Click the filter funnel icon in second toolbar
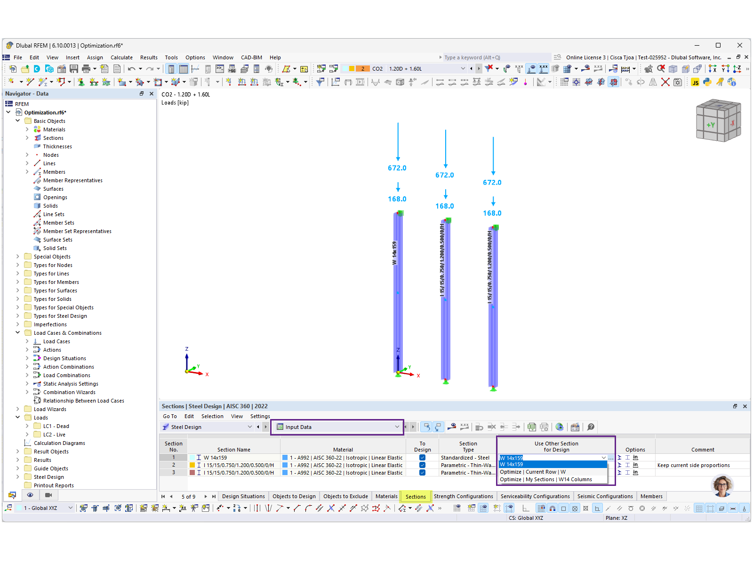Viewport: 753px width, 565px height. pos(320,82)
